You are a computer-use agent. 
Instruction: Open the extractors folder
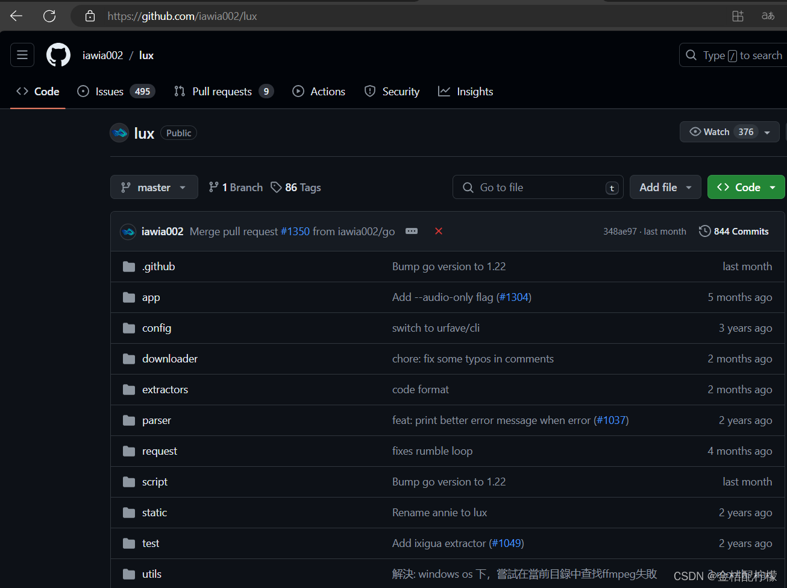tap(165, 389)
